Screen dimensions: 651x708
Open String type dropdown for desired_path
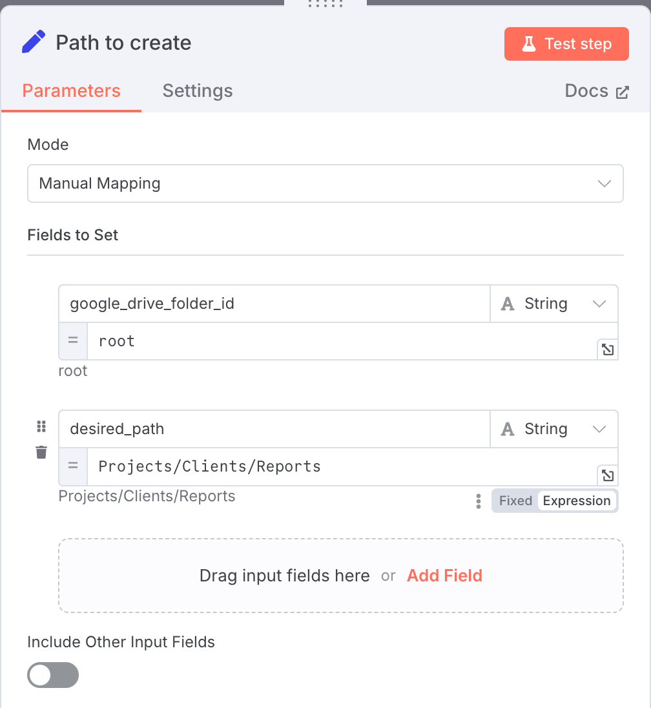coord(554,429)
